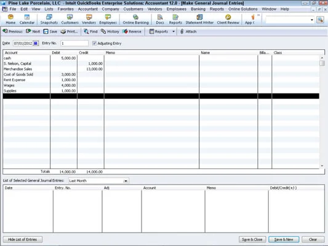Viewport: 328px width, 246px height.
Task: Open the Banking menu
Action: [198, 9]
